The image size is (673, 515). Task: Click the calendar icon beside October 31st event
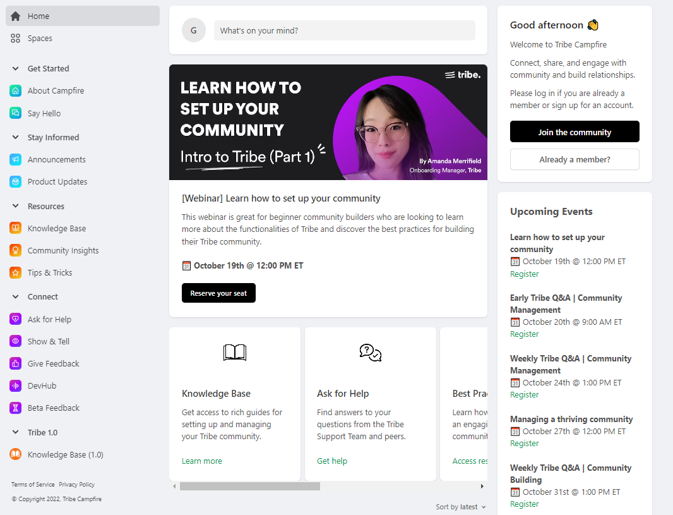[515, 492]
